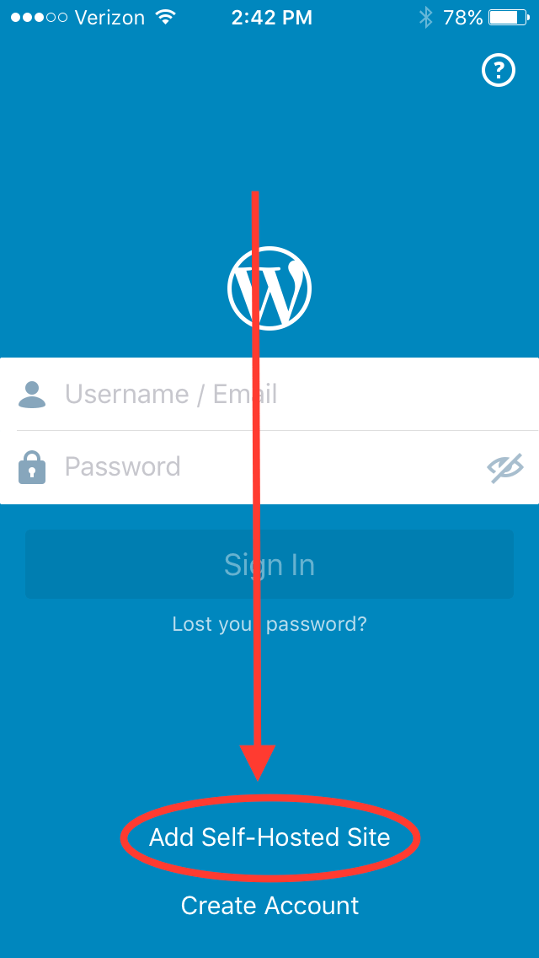Click the red arrow head annotation
The height and width of the screenshot is (958, 539).
coord(258,762)
